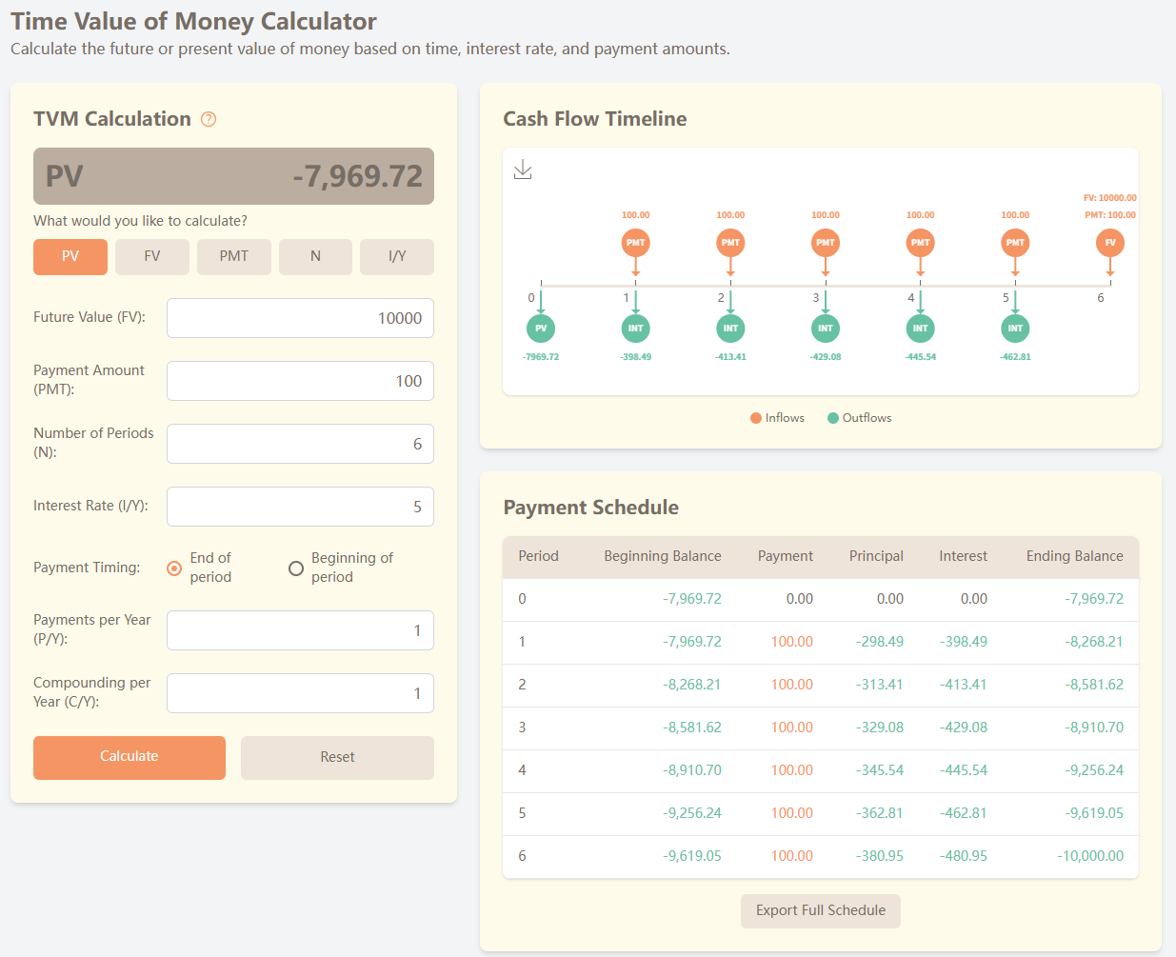Select the PV marker at period 0
This screenshot has width=1176, height=957.
pyautogui.click(x=540, y=328)
